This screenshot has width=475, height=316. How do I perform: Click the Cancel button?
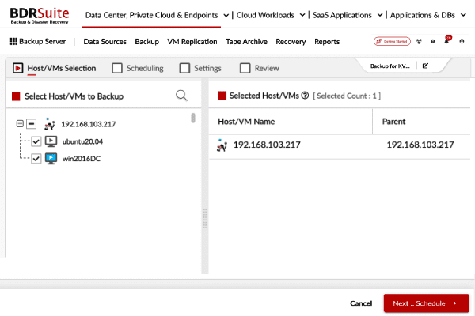point(361,303)
